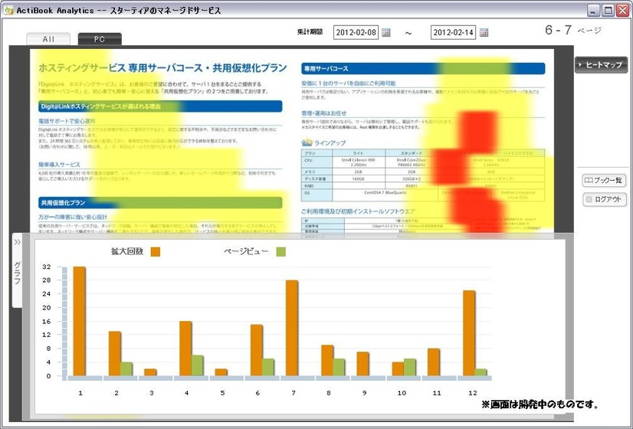This screenshot has height=429, width=633.
Task: Click the orange bar for page 12
Action: click(x=469, y=333)
